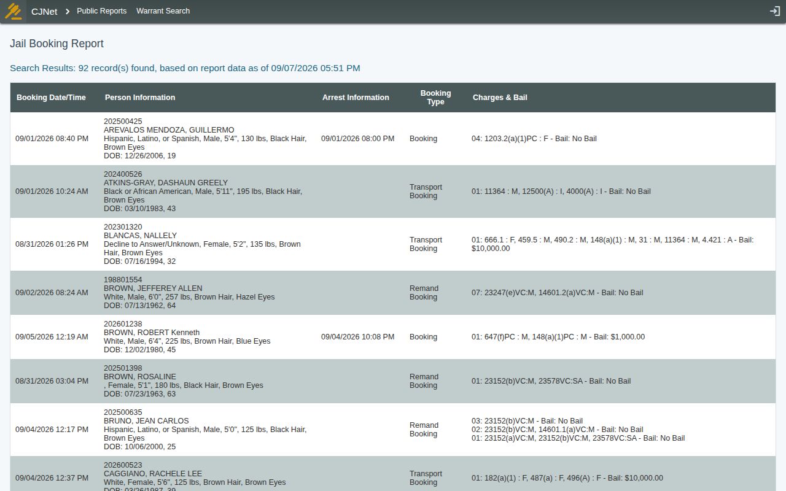Click arrest time 09/01/2026 08:00 PM
This screenshot has height=491, width=786.
pos(357,139)
